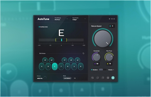Expand the Vocal Range dropdown chevron
The height and width of the screenshot is (97, 151).
(x=67, y=19)
